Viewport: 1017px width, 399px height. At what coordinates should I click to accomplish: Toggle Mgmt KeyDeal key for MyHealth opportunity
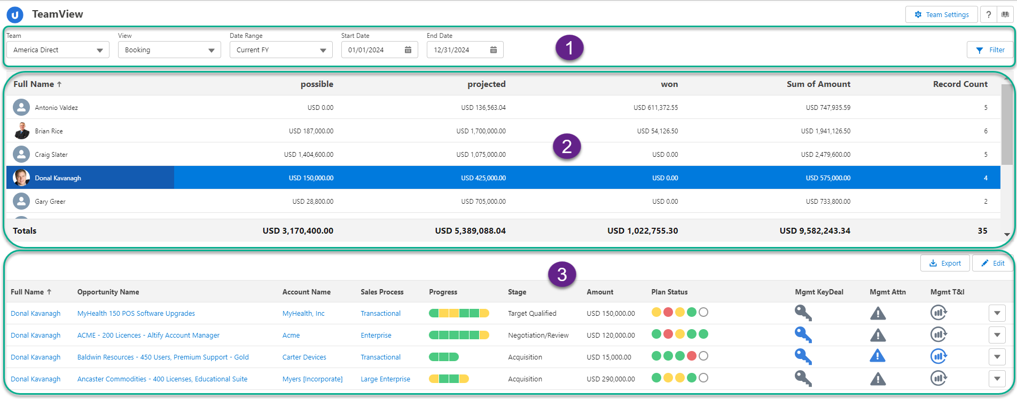[x=803, y=313]
